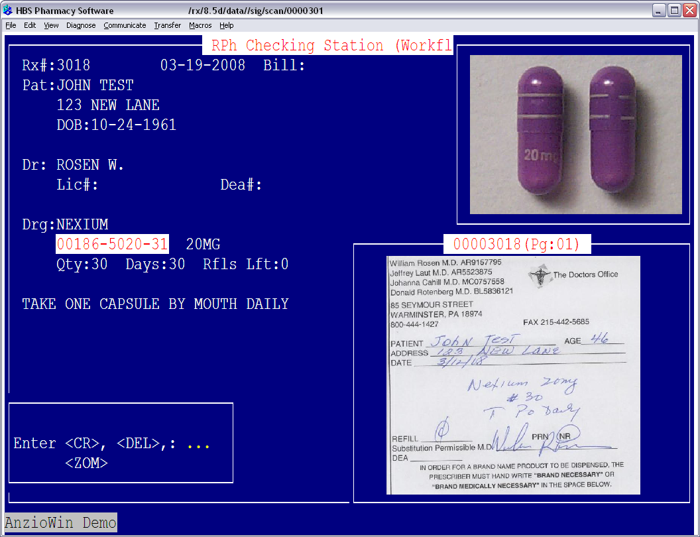700x537 pixels.
Task: Click patient name JOHN TEST
Action: pos(95,86)
